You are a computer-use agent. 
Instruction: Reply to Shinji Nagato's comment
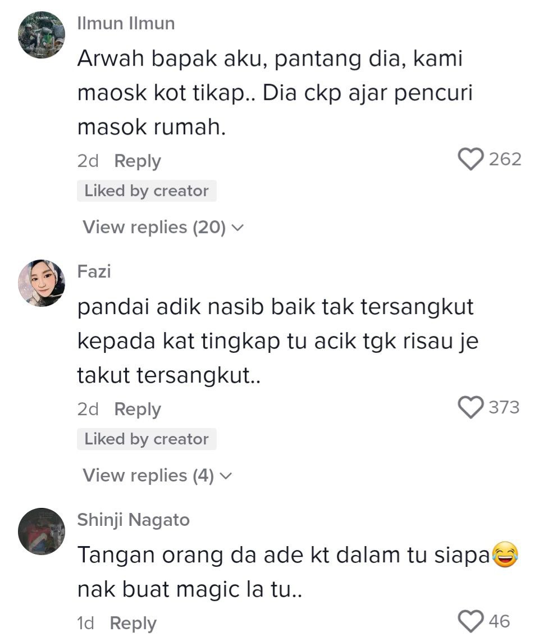point(133,623)
